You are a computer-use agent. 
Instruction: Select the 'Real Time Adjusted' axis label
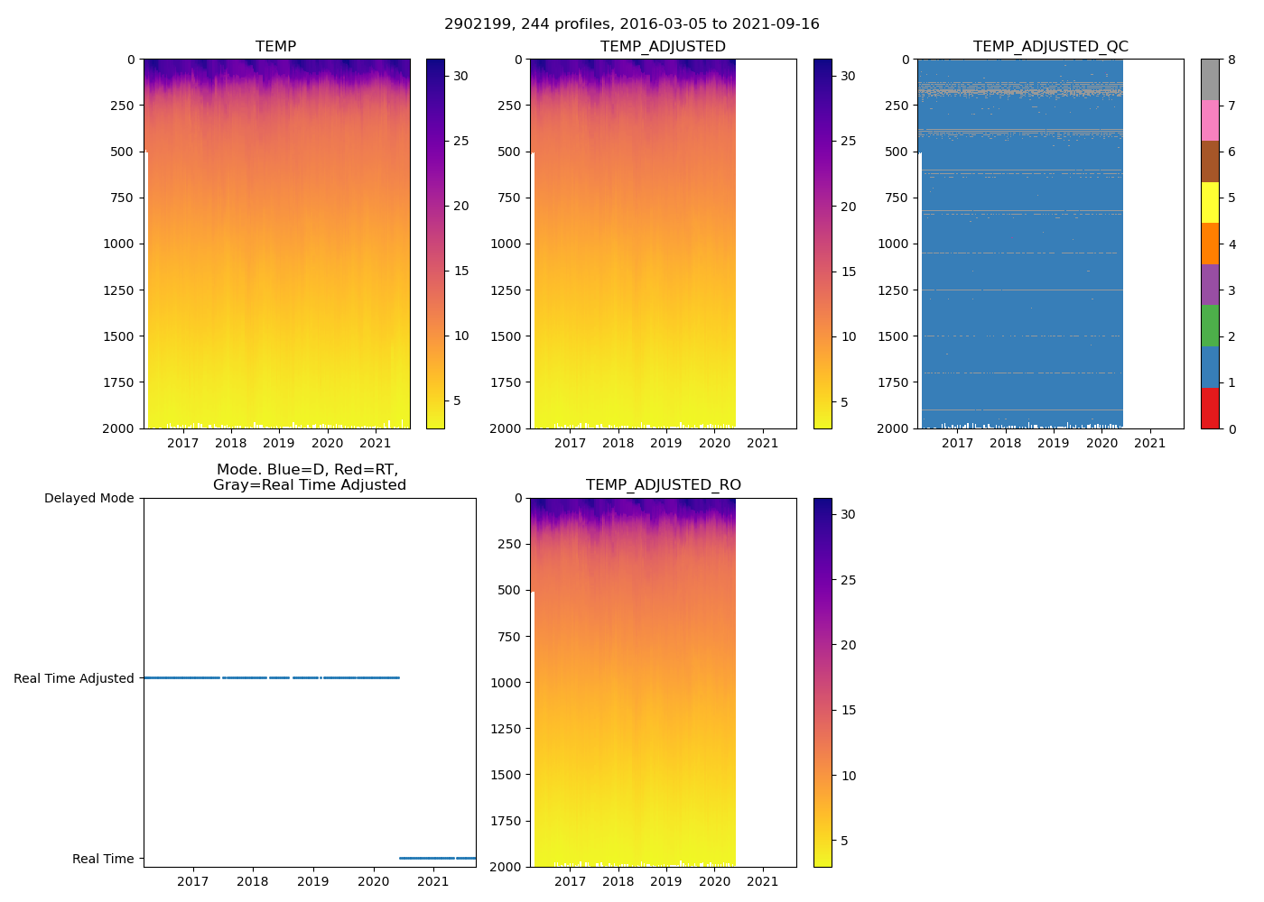click(x=74, y=678)
